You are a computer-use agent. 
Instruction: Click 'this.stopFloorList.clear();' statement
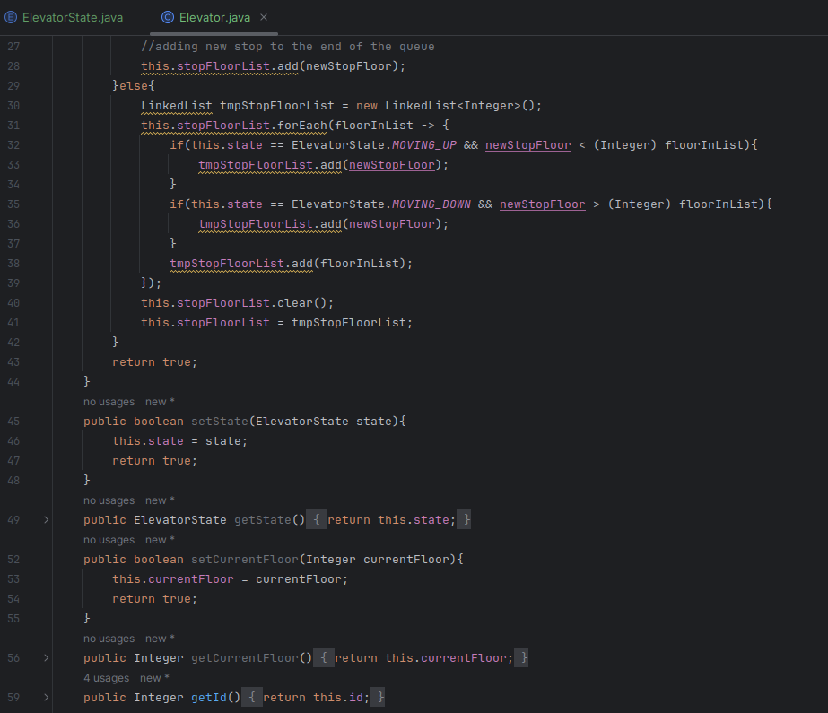click(237, 303)
